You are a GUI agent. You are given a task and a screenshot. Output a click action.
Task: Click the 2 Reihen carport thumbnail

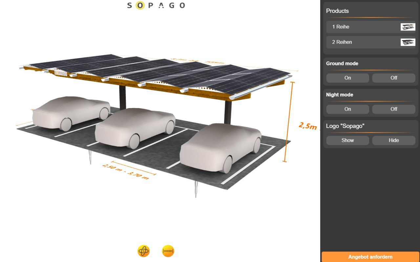(408, 42)
